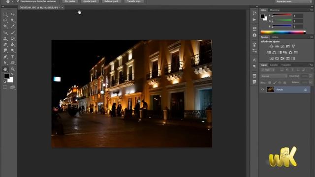The width and height of the screenshot is (315, 177).
Task: Open the Ajustes panel options menu
Action: pyautogui.click(x=311, y=37)
